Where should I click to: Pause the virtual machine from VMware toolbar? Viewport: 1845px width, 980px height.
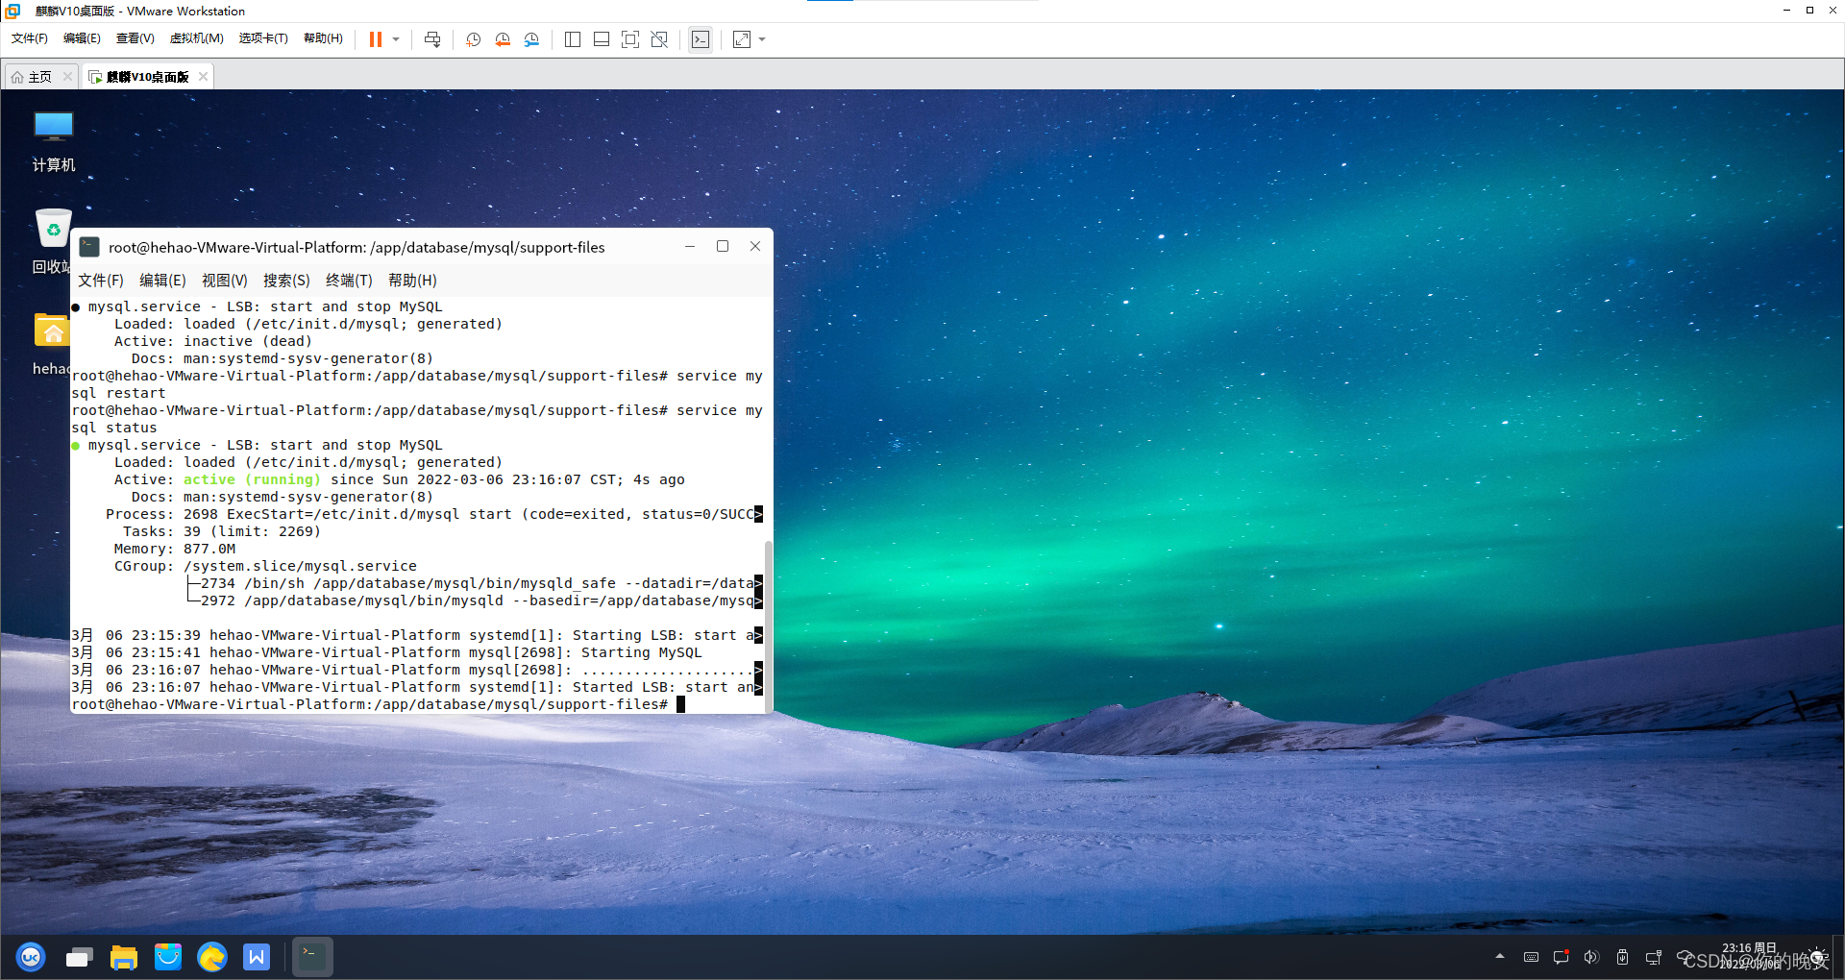(x=376, y=39)
